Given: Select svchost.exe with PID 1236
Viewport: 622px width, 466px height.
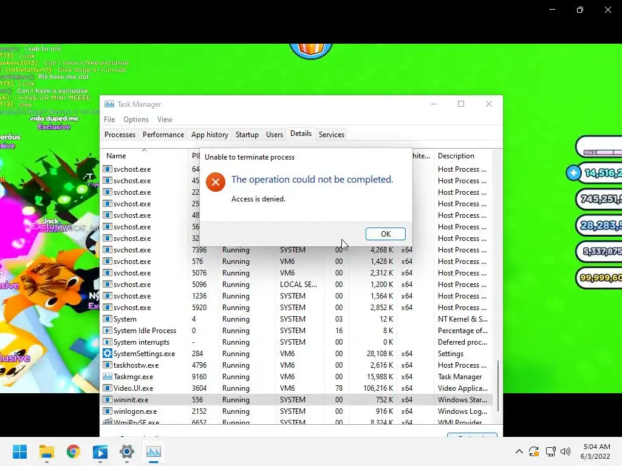Looking at the screenshot, I should 296,296.
